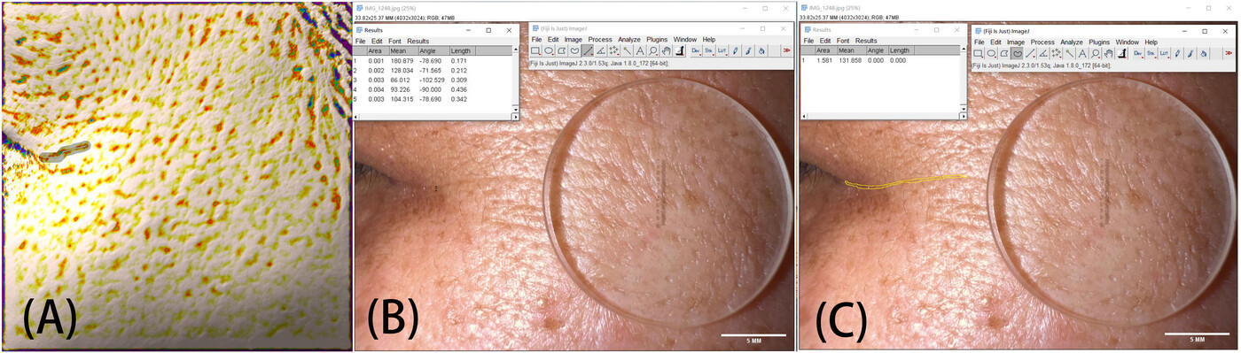Select the Multi-point tool in panel C
Image resolution: width=1241 pixels, height=353 pixels.
(x=1057, y=53)
